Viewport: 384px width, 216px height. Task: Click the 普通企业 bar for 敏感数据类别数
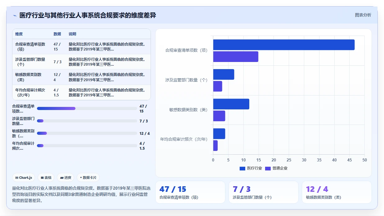[219, 116]
